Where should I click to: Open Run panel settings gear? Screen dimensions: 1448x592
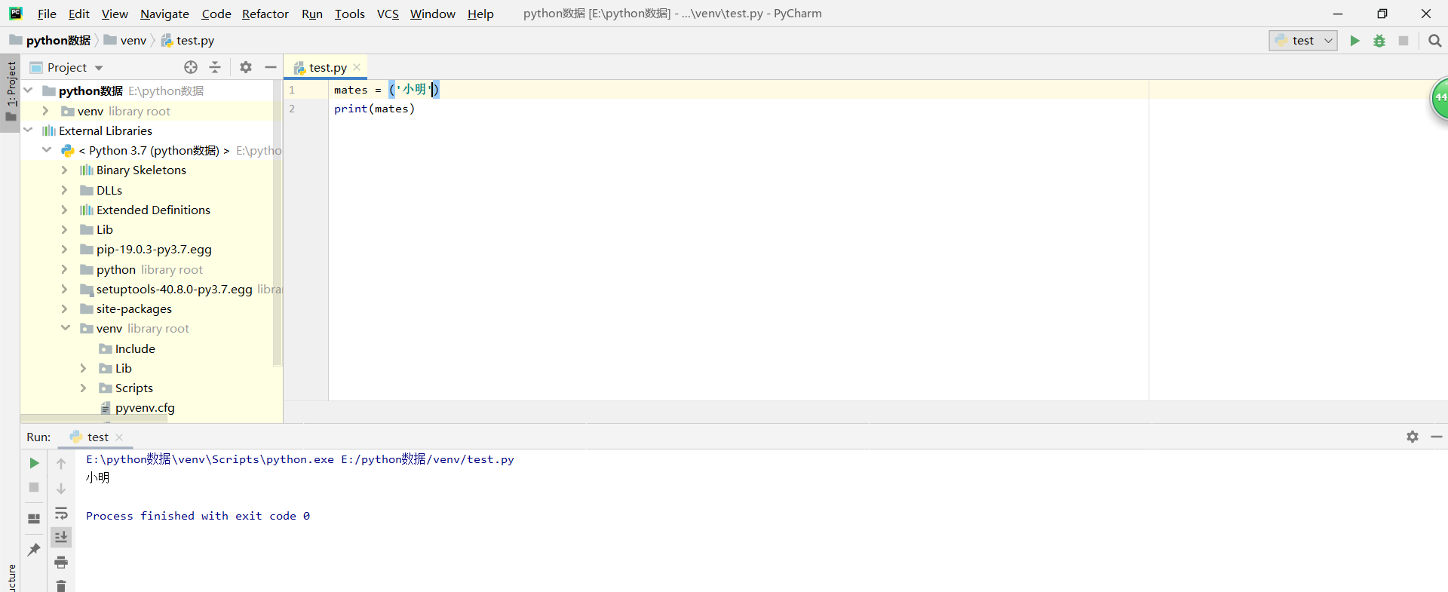(1413, 437)
